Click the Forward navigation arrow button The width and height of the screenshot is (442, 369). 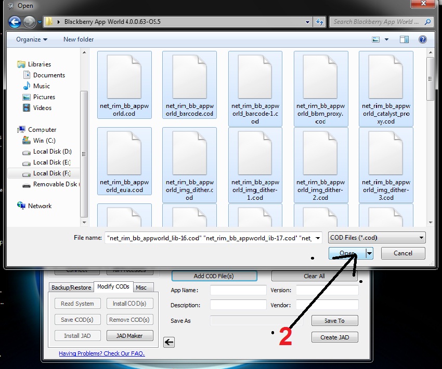click(x=29, y=22)
